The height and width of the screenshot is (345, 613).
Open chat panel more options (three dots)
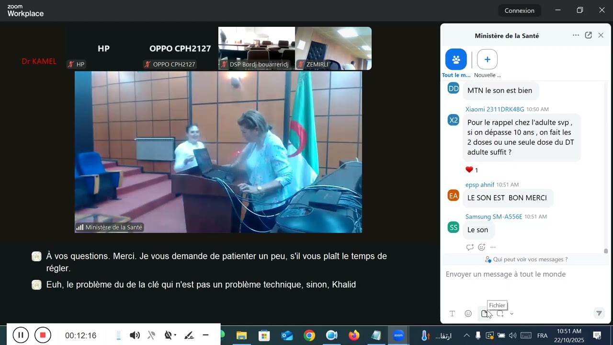576,35
